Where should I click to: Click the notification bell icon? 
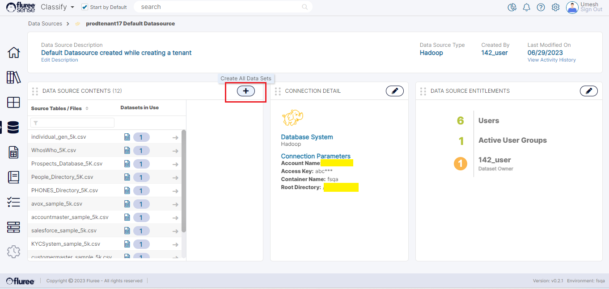point(526,7)
